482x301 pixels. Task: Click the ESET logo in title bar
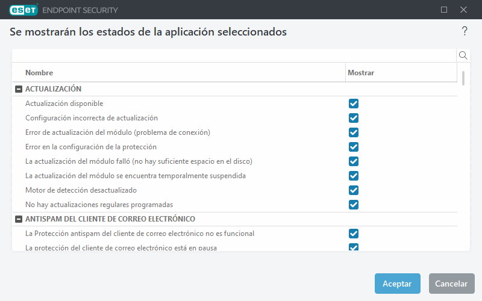(23, 10)
